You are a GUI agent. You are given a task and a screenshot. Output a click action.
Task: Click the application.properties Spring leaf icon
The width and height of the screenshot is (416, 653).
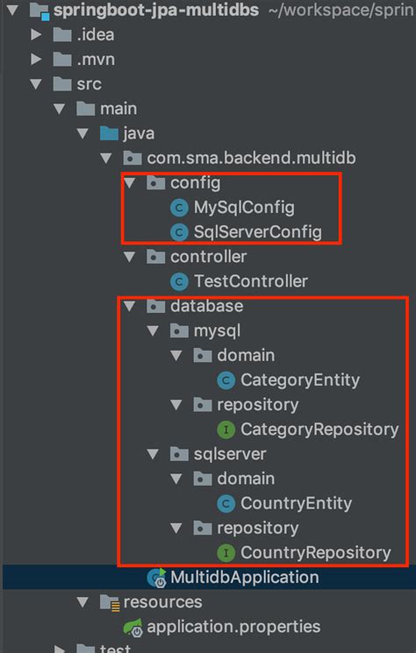[x=133, y=628]
